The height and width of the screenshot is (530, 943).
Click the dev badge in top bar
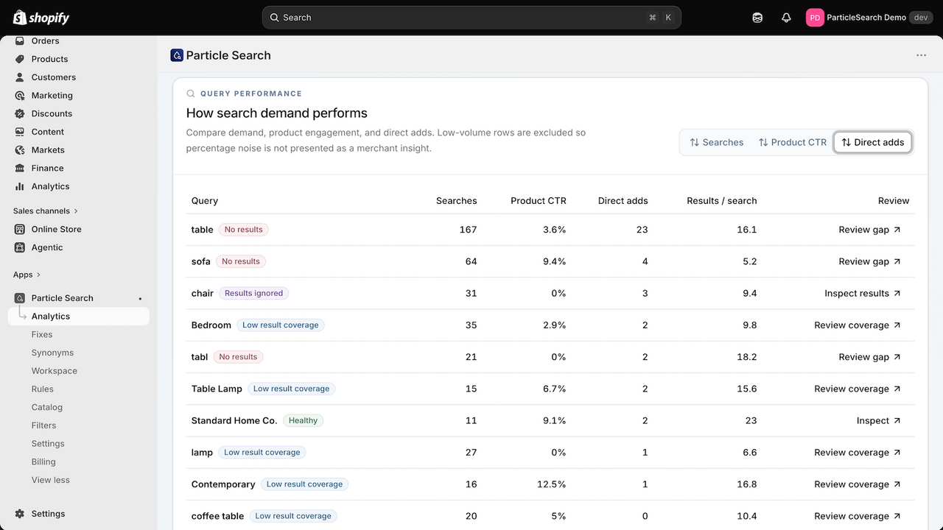(x=921, y=18)
